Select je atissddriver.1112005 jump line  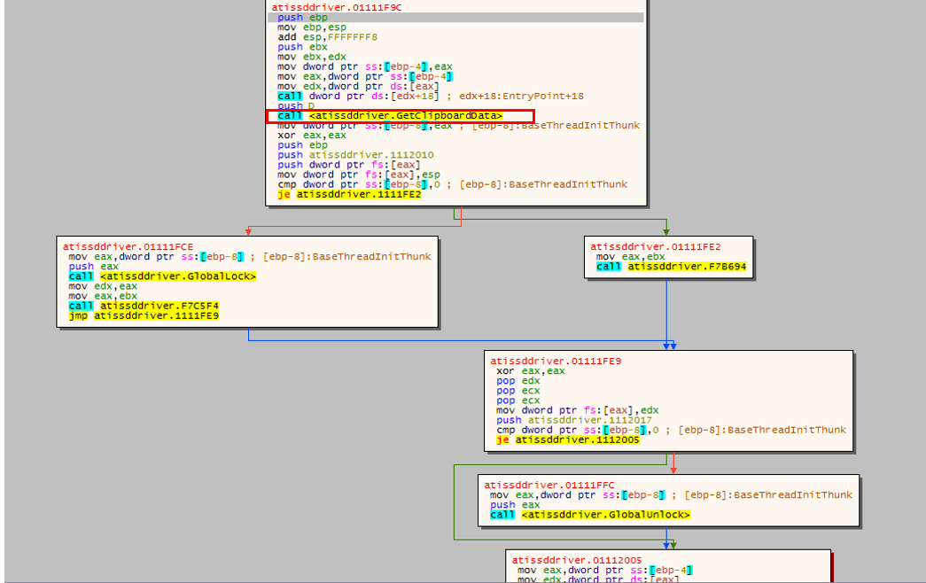click(x=567, y=440)
